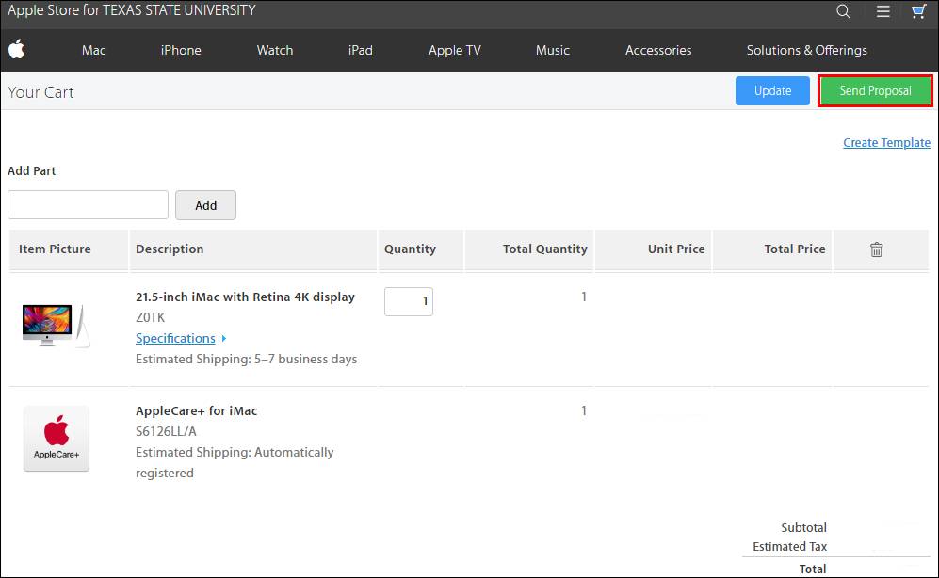Focus the Add Part text field
The image size is (939, 578).
tap(88, 205)
